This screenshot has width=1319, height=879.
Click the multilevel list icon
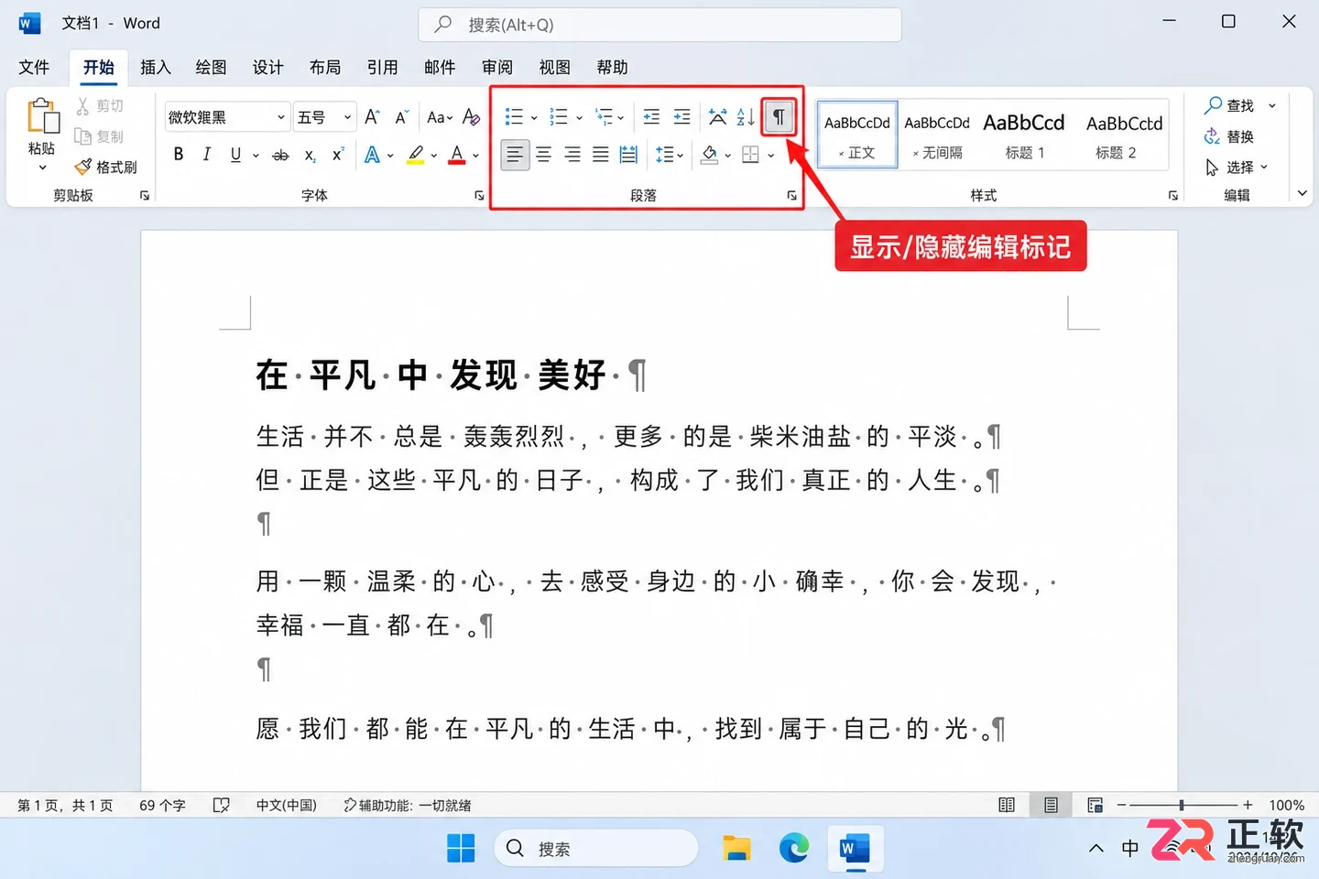604,116
